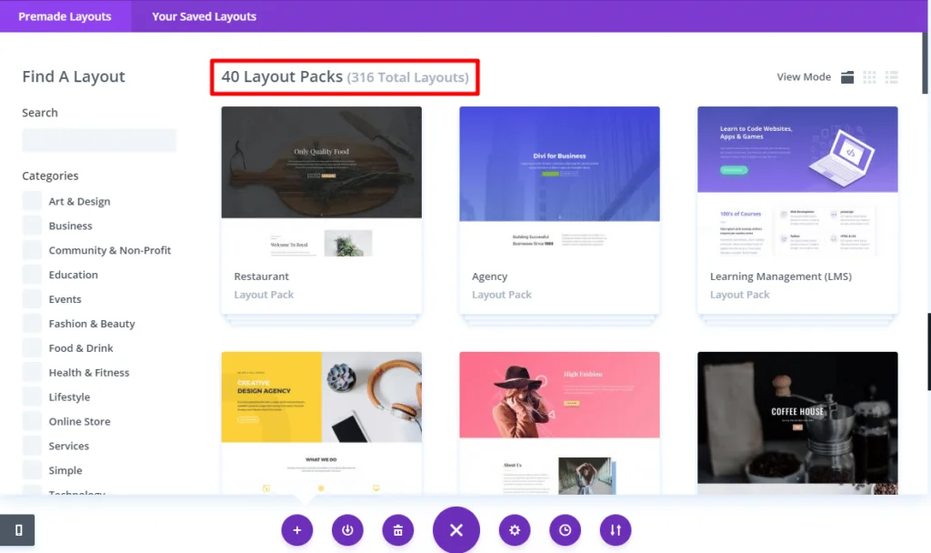
Task: Open the Your Saved Layouts tab
Action: (x=205, y=16)
